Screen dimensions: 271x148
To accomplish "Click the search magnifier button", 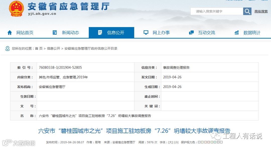I will pyautogui.click(x=247, y=11).
